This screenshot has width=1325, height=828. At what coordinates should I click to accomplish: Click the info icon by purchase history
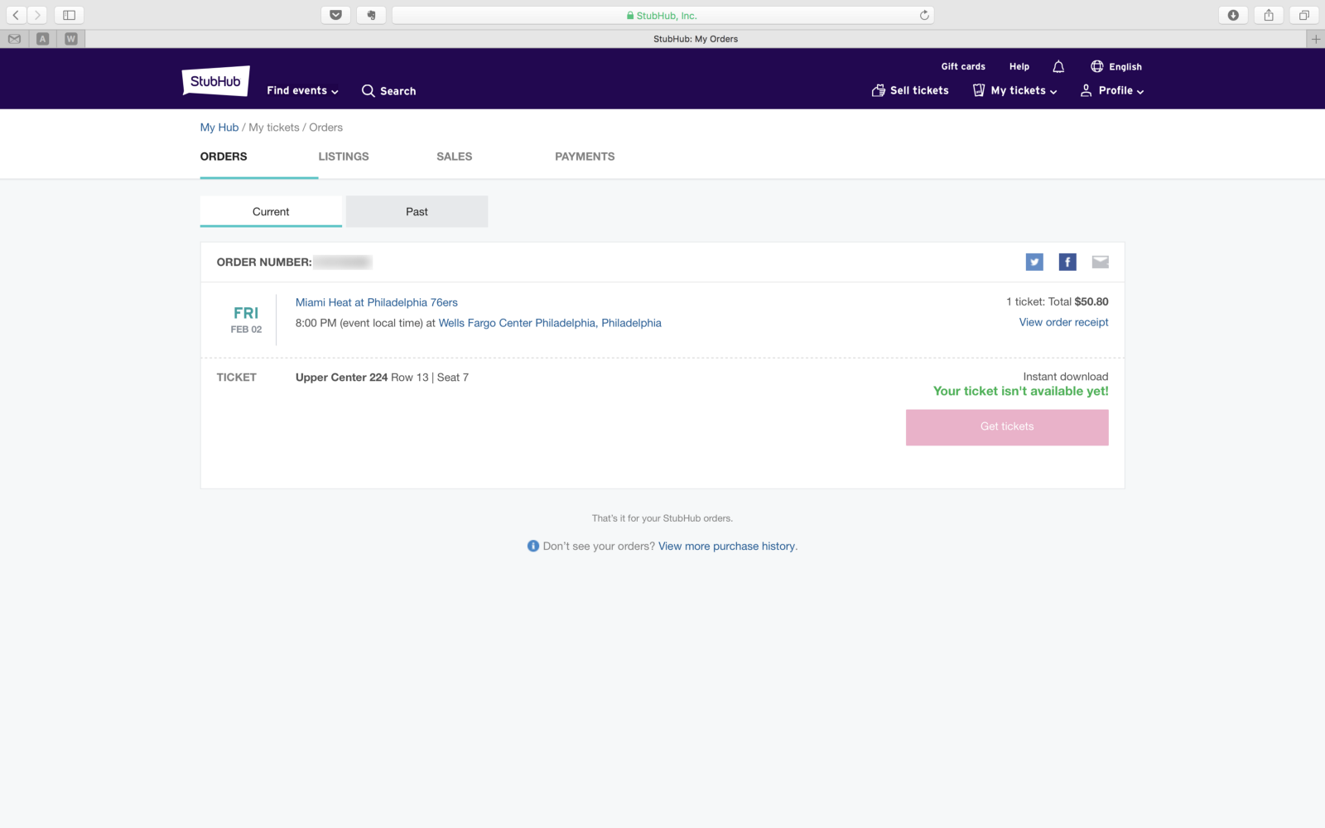pyautogui.click(x=533, y=546)
